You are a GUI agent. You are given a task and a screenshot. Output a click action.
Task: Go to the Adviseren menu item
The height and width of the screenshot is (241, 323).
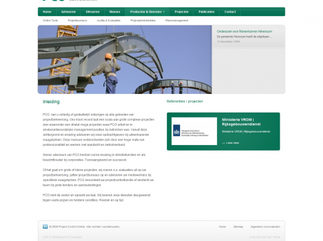coord(68,12)
